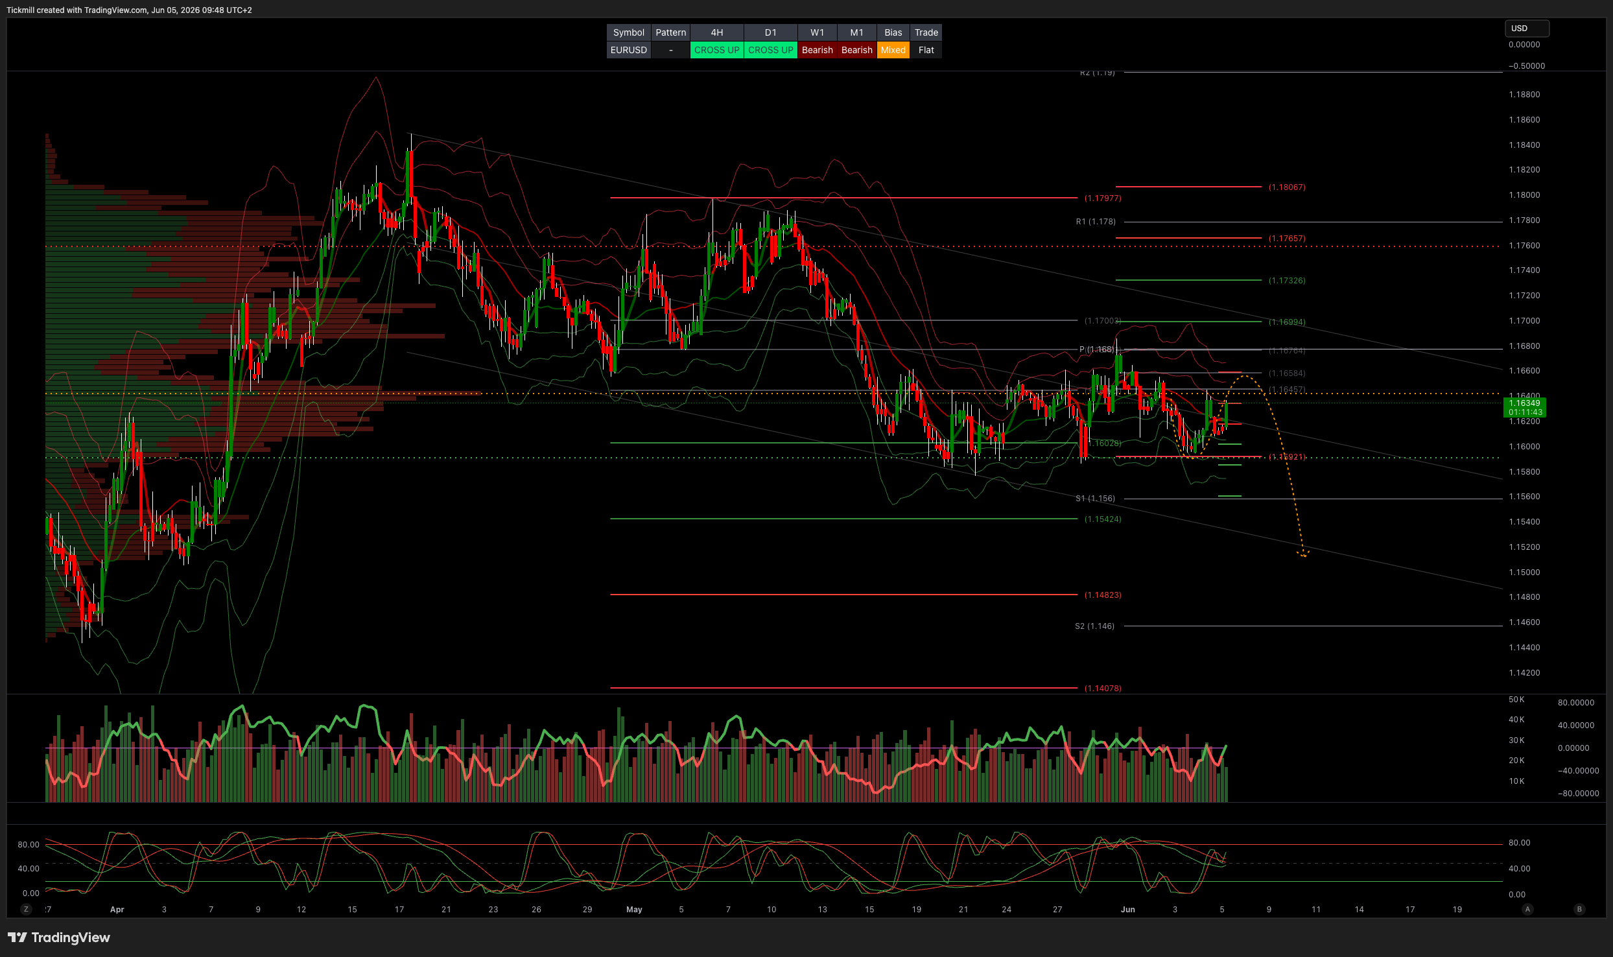Click the Pattern column header
The height and width of the screenshot is (957, 1613).
(x=670, y=32)
